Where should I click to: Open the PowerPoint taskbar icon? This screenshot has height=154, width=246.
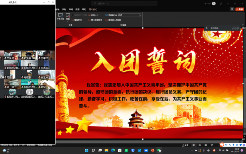pyautogui.click(x=153, y=150)
